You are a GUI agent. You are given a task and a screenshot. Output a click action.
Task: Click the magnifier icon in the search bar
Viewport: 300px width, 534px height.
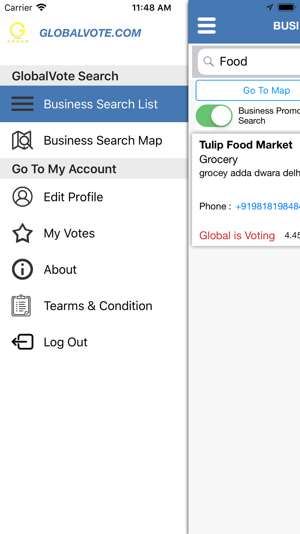click(208, 62)
